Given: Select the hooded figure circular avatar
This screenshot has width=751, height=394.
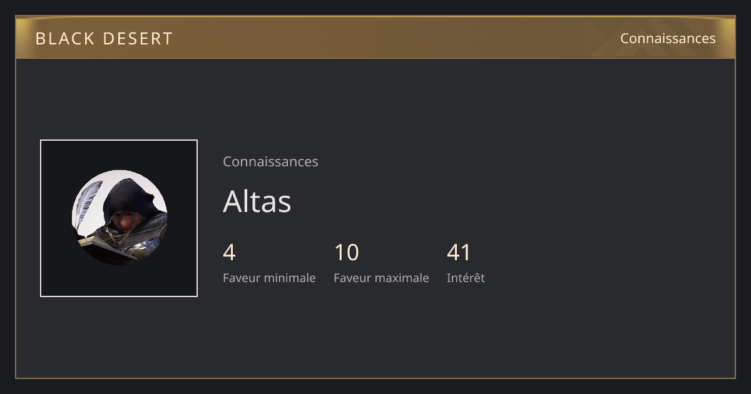Looking at the screenshot, I should pyautogui.click(x=120, y=218).
